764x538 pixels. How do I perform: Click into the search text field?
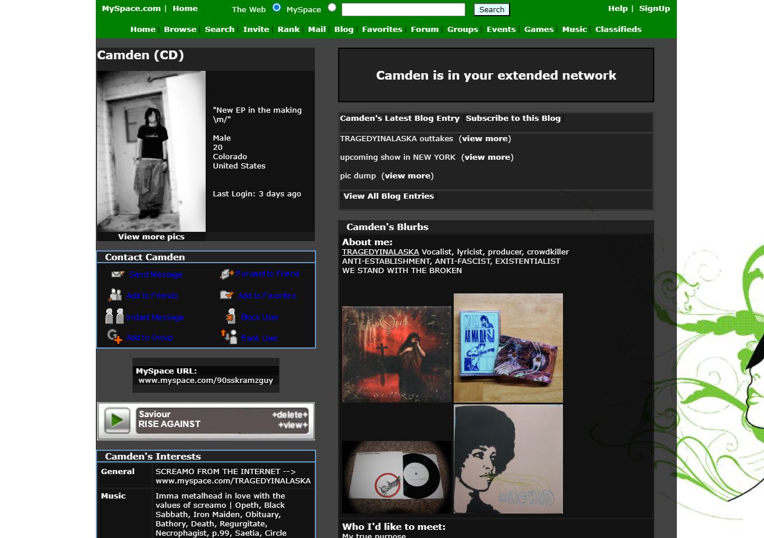coord(403,9)
